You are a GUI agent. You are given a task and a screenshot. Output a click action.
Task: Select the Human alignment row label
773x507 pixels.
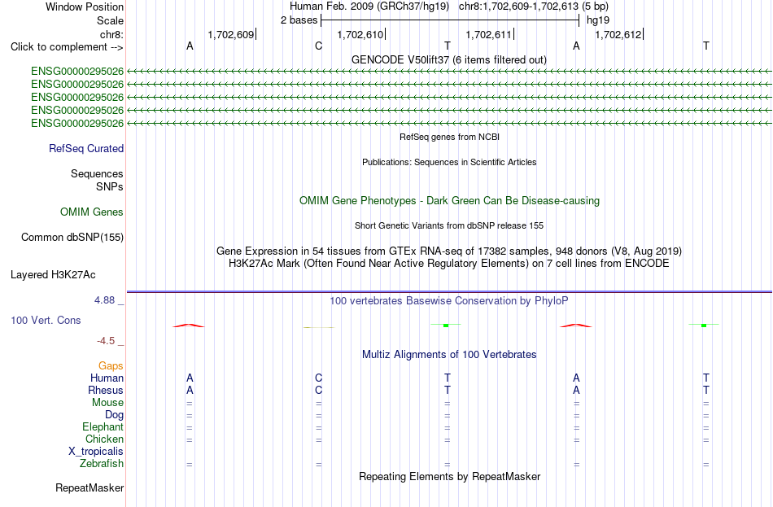click(x=107, y=378)
